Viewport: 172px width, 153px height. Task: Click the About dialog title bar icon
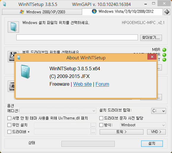pos(19,58)
